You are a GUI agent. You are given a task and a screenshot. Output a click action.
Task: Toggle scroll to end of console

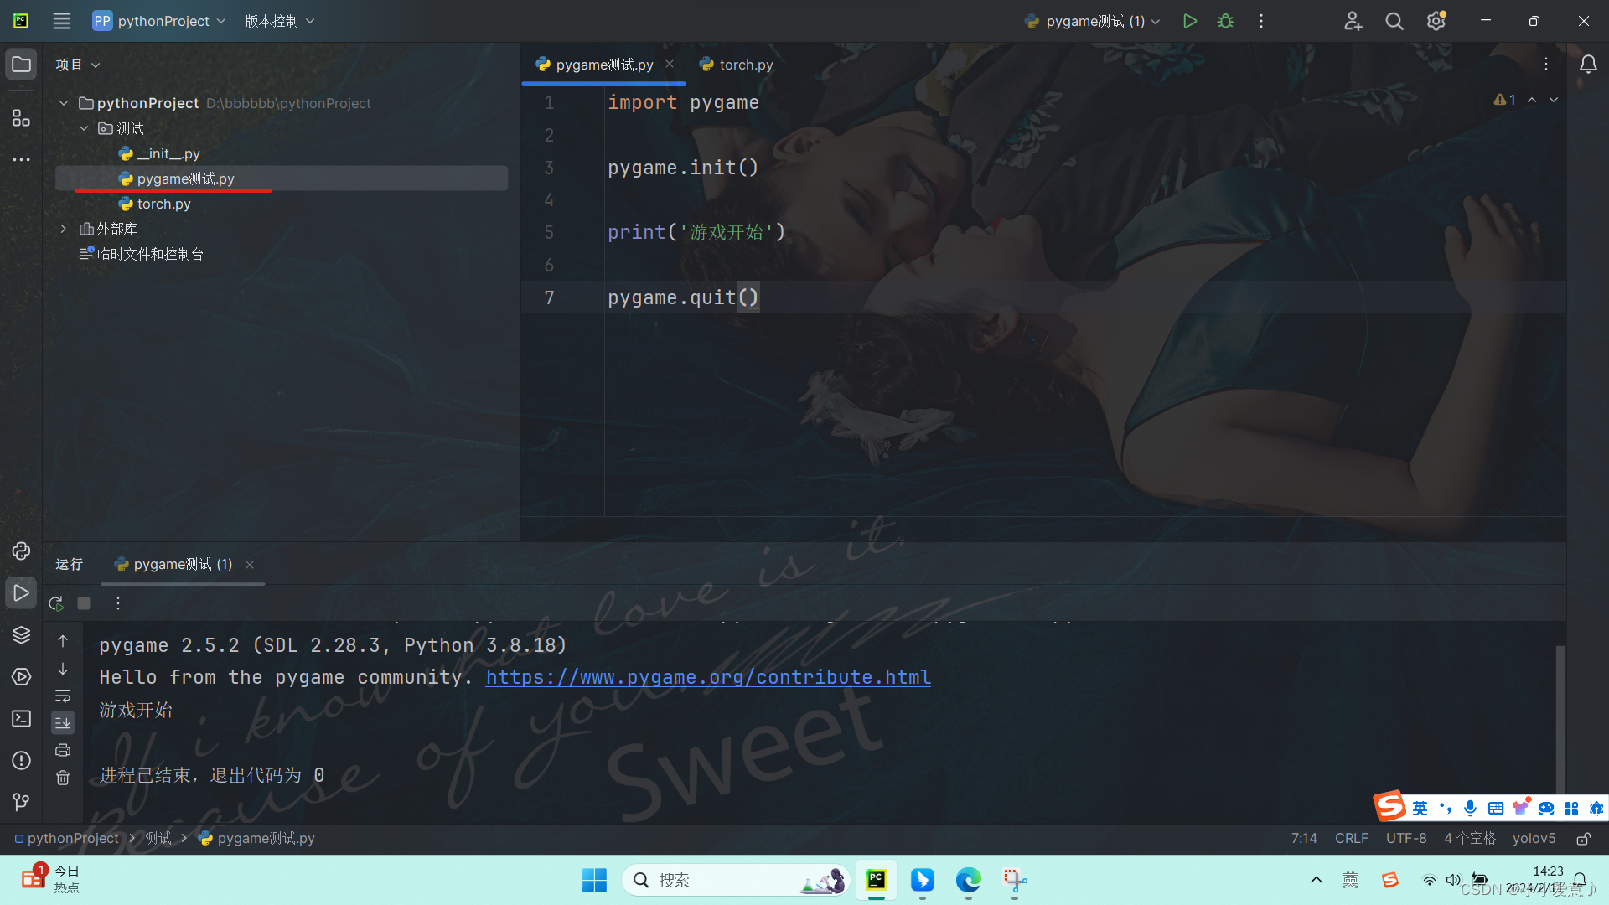point(63,722)
